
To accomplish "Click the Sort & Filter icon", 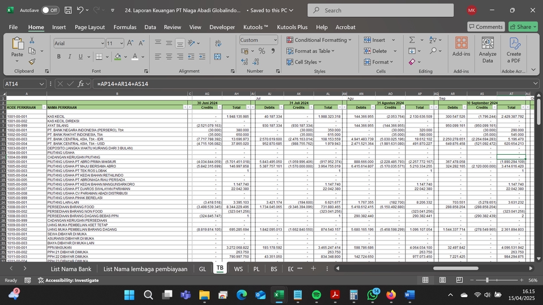I will point(433,40).
